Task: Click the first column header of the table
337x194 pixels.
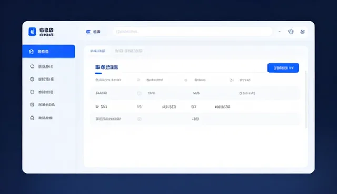Action: pos(108,80)
